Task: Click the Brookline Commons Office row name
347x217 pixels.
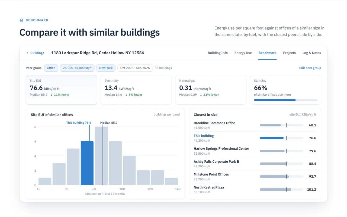Action: pos(214,123)
